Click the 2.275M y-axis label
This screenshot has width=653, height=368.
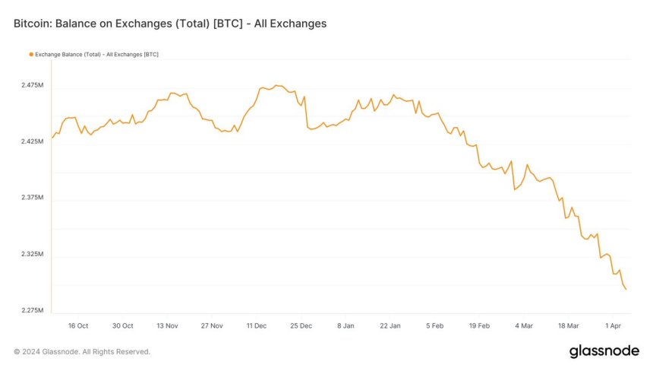[33, 310]
